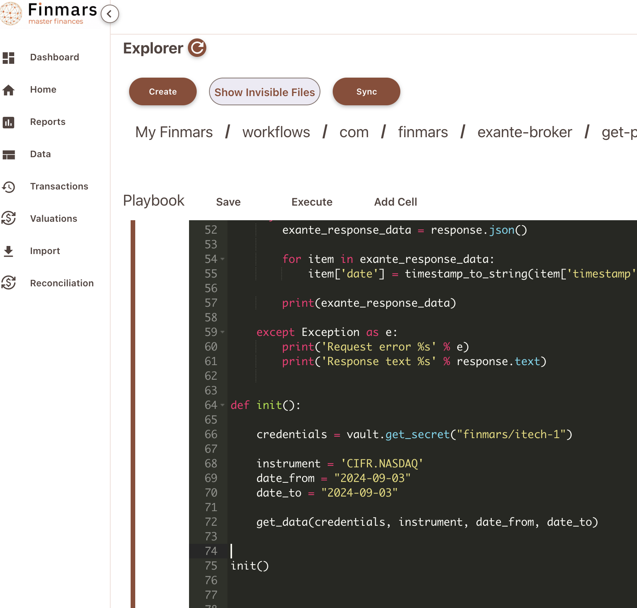Click print(exante_response_data) on line 57

(x=369, y=303)
